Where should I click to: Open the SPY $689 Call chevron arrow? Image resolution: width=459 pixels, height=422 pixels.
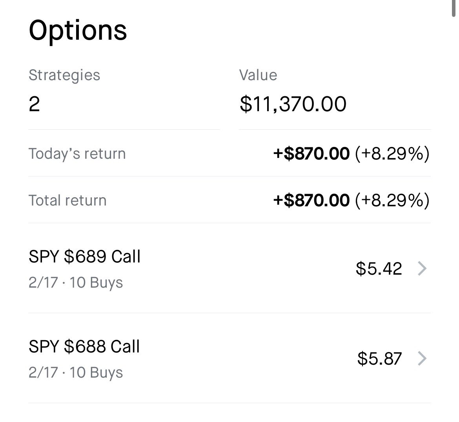click(422, 269)
